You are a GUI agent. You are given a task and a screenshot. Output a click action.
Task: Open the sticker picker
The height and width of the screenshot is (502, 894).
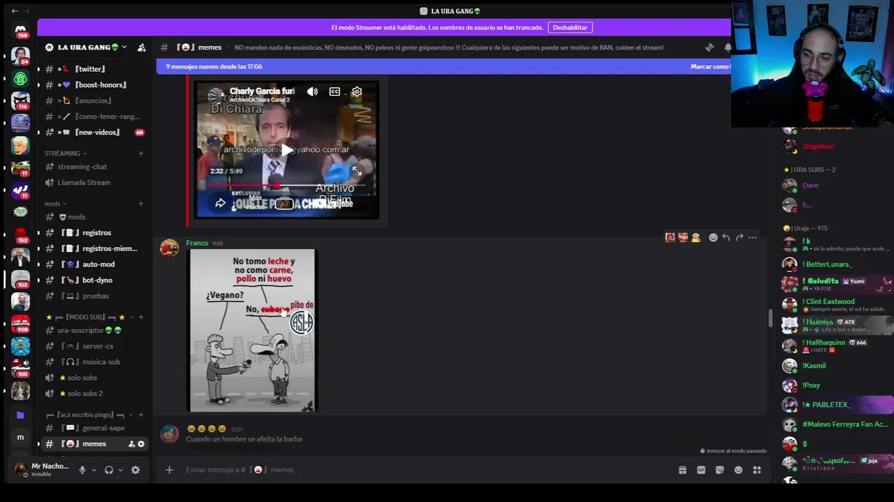(720, 470)
